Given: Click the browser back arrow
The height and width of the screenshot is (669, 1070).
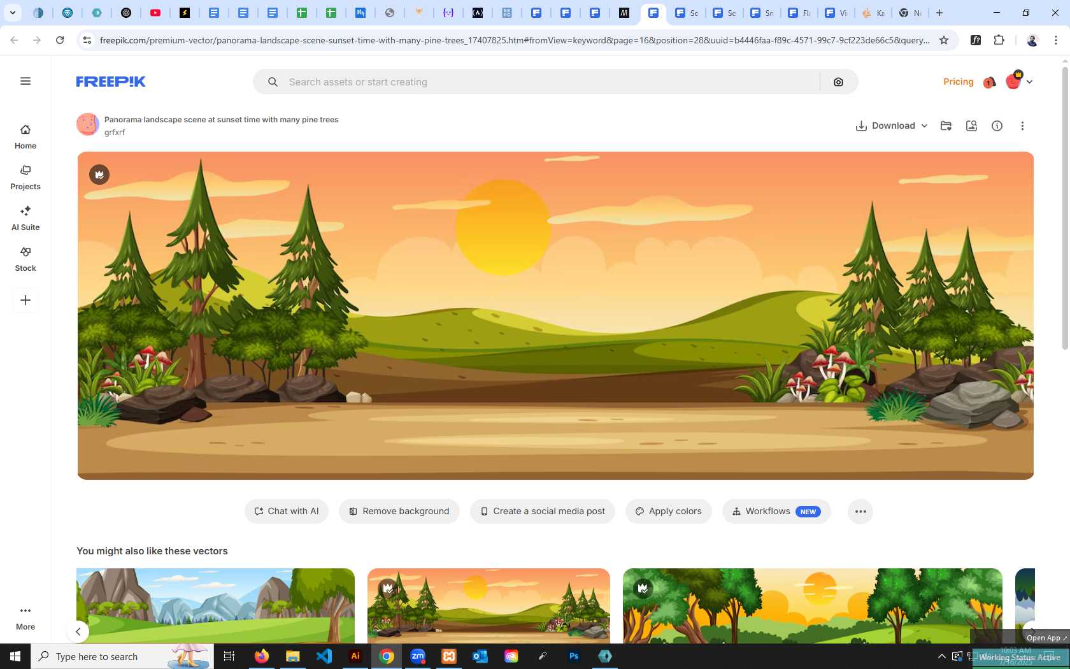Looking at the screenshot, I should [14, 40].
